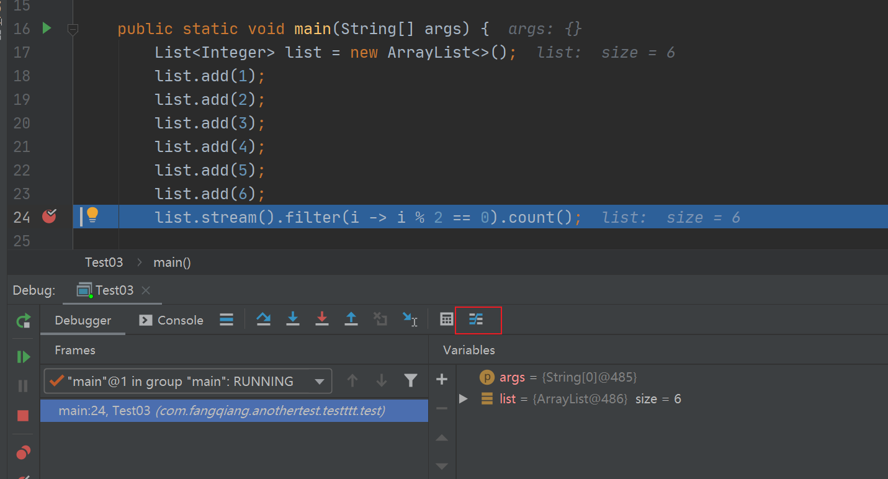View all breakpoints

(x=24, y=453)
